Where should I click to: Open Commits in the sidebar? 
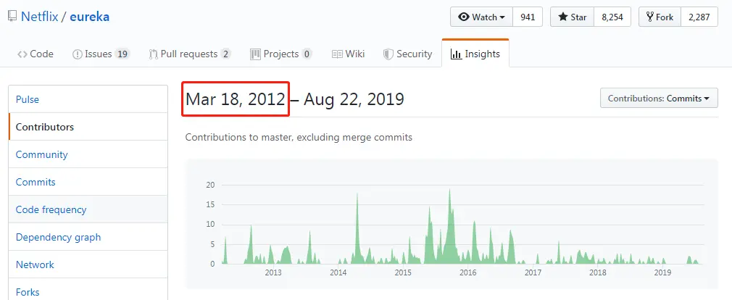pyautogui.click(x=88, y=182)
